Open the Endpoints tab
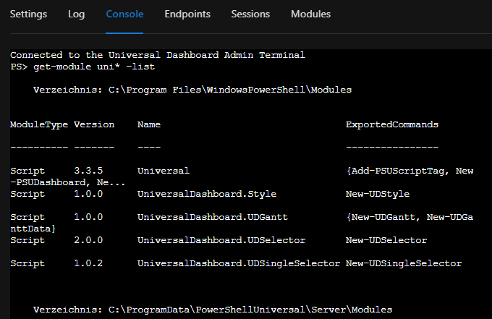 pyautogui.click(x=187, y=14)
